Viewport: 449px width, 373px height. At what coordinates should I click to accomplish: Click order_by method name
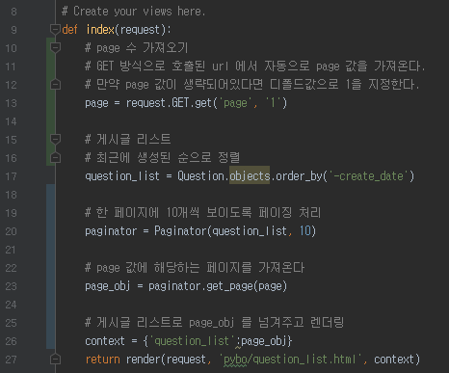pyautogui.click(x=299, y=176)
